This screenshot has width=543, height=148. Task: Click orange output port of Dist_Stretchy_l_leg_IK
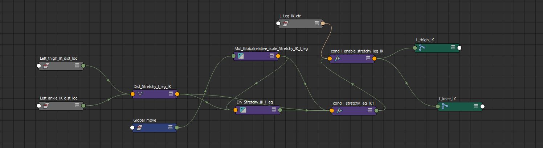click(177, 94)
